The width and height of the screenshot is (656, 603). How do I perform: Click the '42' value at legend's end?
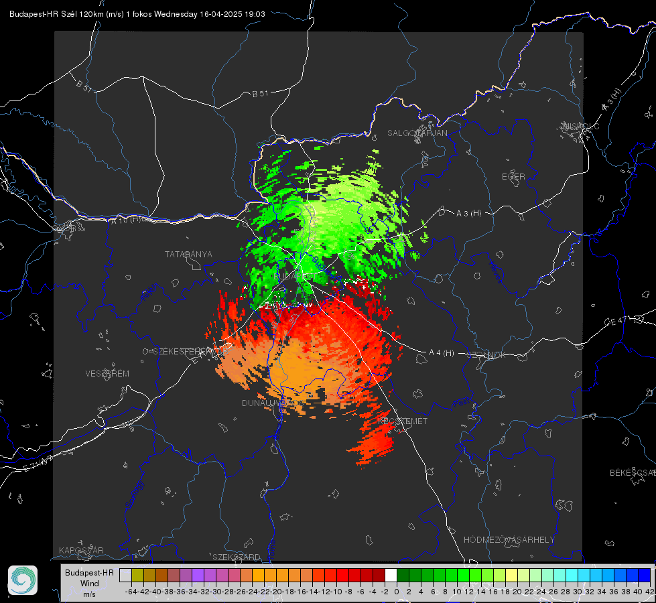coord(649,592)
